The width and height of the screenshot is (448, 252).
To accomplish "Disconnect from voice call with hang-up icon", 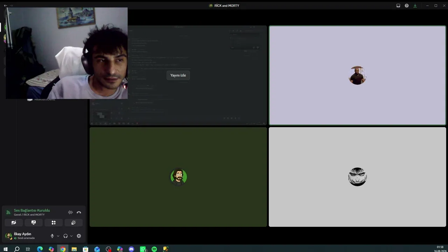I will [x=79, y=212].
